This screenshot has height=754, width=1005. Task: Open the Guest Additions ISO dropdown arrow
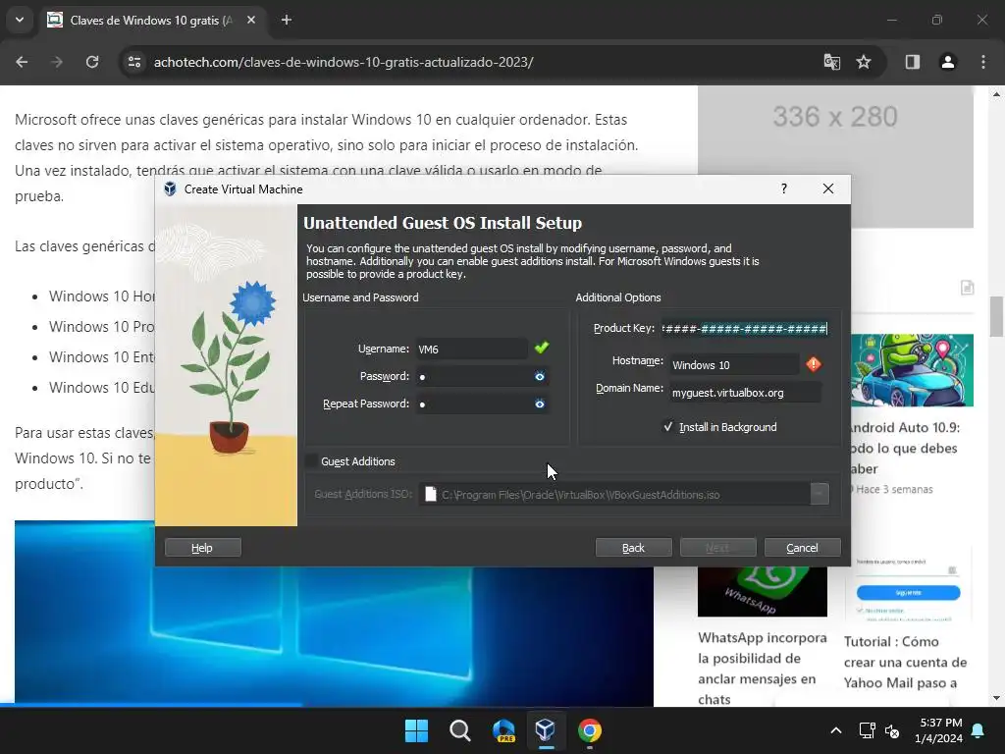[820, 495]
